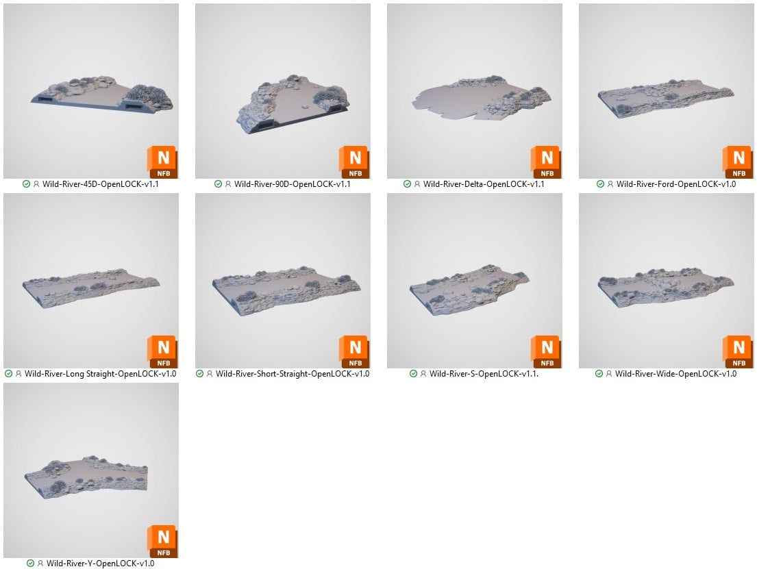The height and width of the screenshot is (569, 757).
Task: Click the NFB icon on Wild-River-Y tile
Action: [x=162, y=542]
